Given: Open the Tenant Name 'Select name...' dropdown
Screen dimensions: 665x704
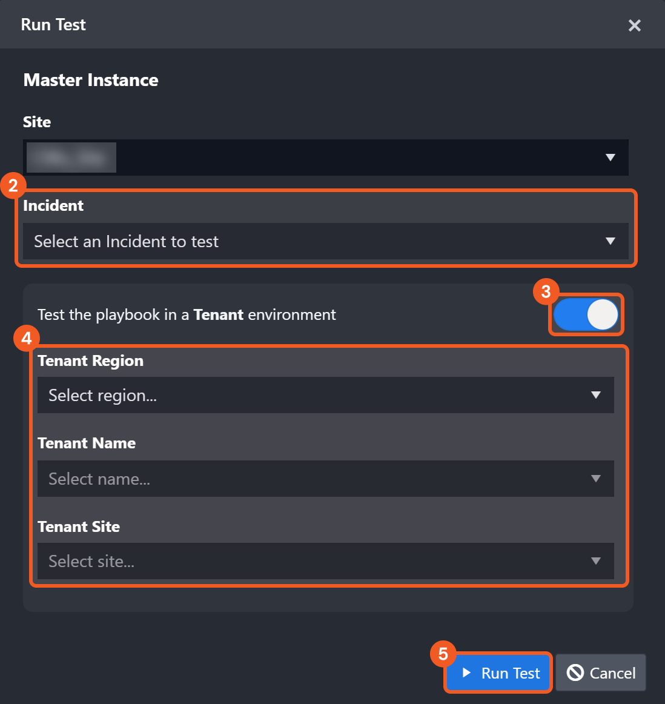Looking at the screenshot, I should point(315,479).
